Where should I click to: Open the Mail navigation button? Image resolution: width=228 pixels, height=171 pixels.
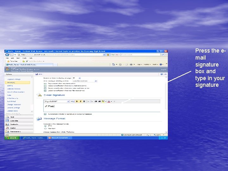tap(19, 117)
